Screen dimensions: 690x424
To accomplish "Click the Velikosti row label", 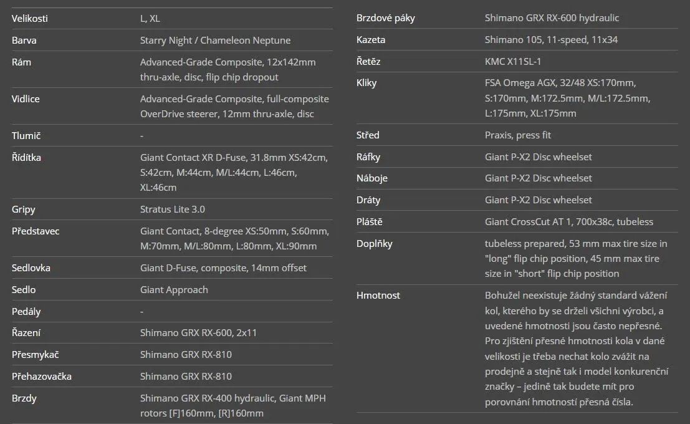I will pyautogui.click(x=29, y=19).
